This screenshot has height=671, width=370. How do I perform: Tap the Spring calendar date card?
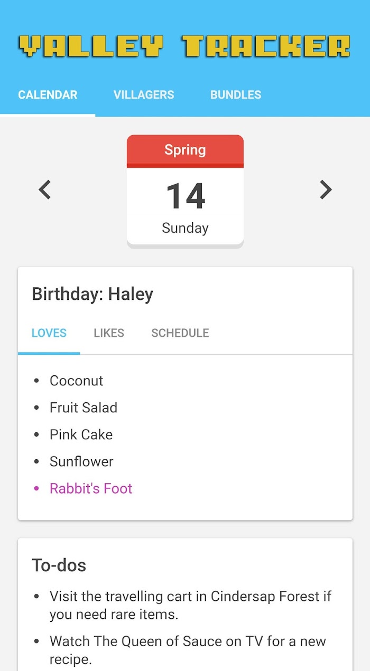coord(185,190)
